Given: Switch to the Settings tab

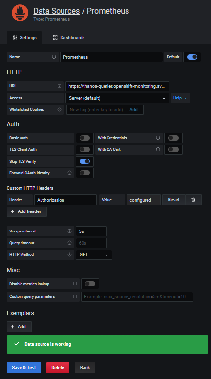Looking at the screenshot, I should click(x=24, y=38).
